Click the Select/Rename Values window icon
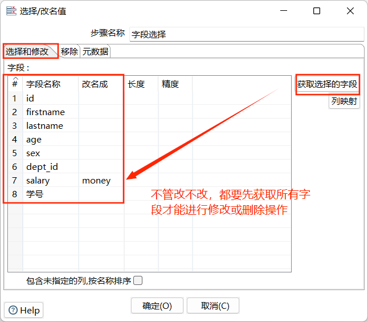368x322 pixels. click(11, 11)
